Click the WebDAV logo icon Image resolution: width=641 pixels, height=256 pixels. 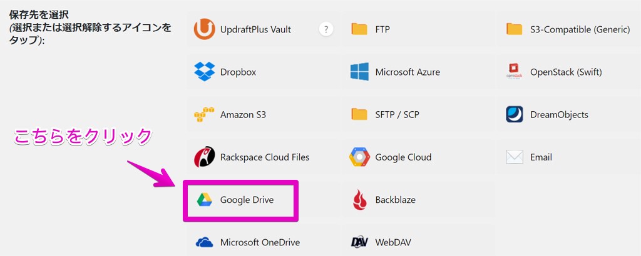359,242
